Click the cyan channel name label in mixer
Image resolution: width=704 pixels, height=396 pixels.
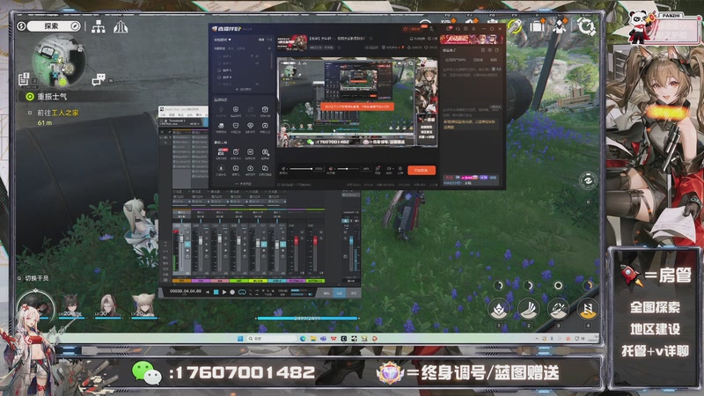click(x=277, y=281)
